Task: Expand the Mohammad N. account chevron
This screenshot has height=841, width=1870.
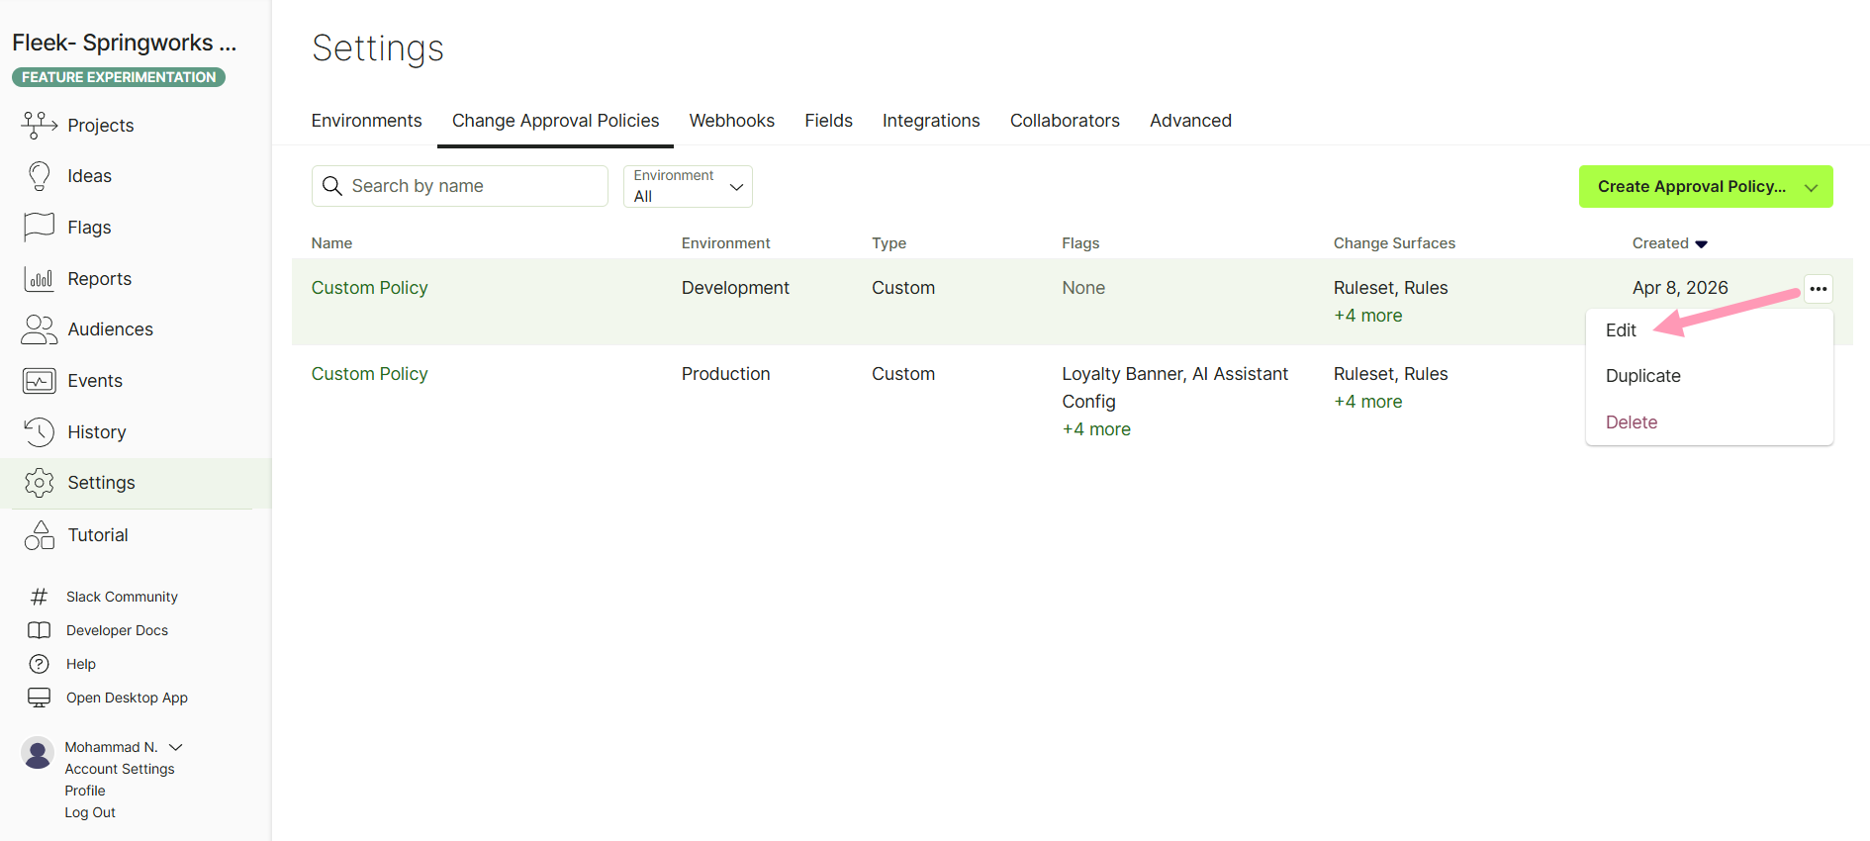Action: pyautogui.click(x=176, y=747)
